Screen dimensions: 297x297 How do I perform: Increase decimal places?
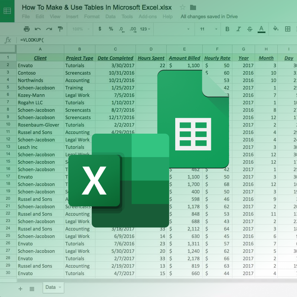(133, 29)
